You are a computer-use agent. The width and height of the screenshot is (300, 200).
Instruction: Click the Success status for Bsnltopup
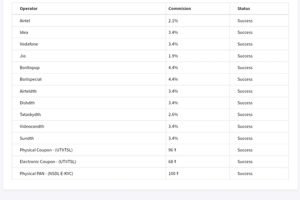pyautogui.click(x=245, y=68)
